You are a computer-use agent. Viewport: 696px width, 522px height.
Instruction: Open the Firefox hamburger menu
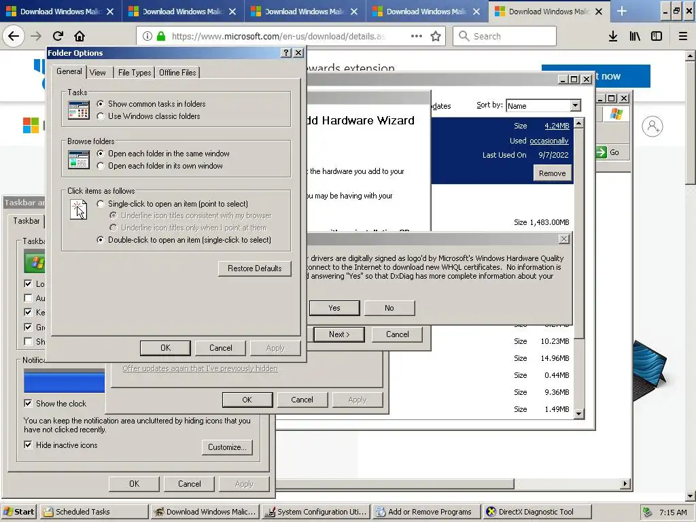click(683, 36)
